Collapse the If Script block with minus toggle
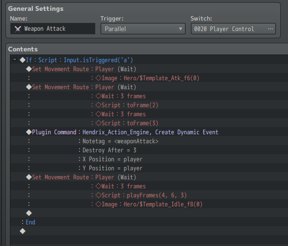The image size is (288, 246). click(15, 60)
